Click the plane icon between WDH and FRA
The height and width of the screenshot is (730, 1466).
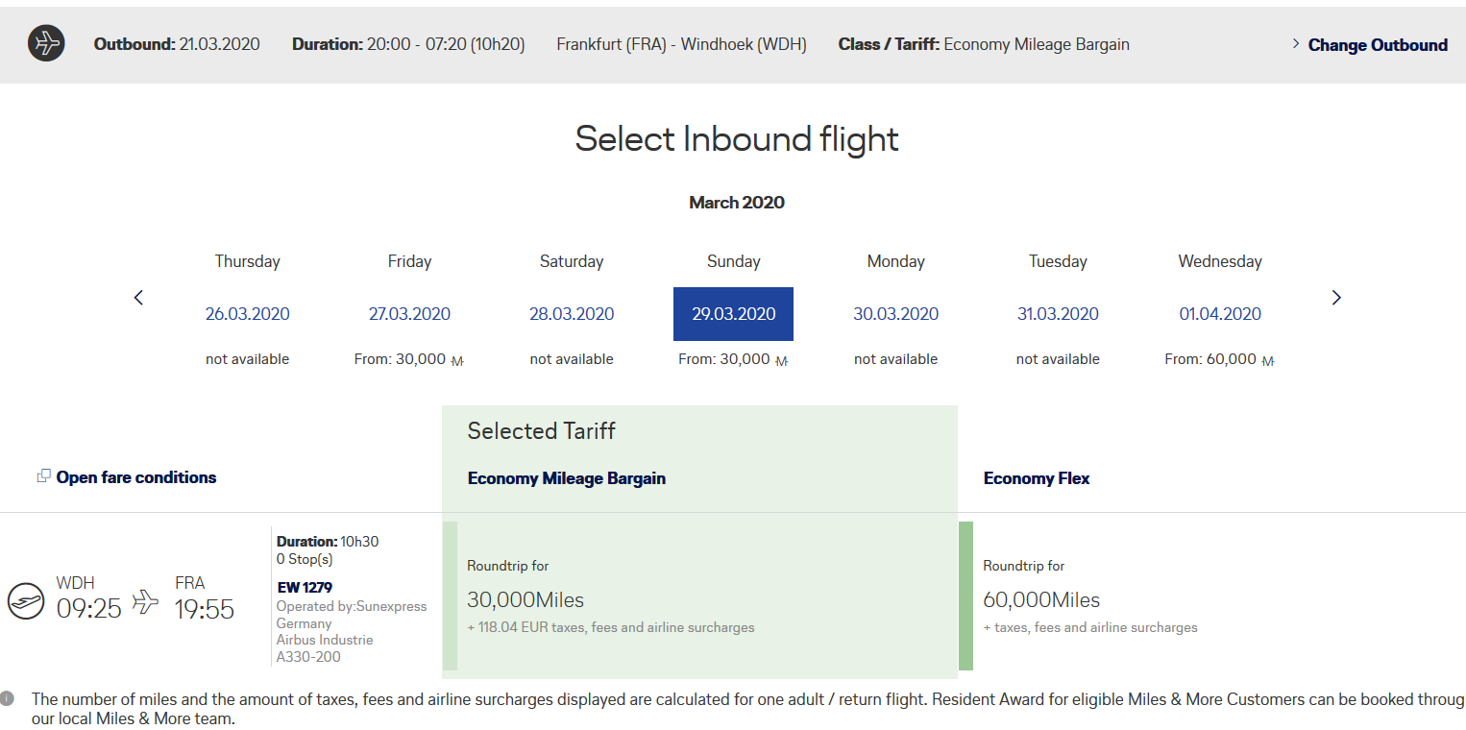click(145, 601)
